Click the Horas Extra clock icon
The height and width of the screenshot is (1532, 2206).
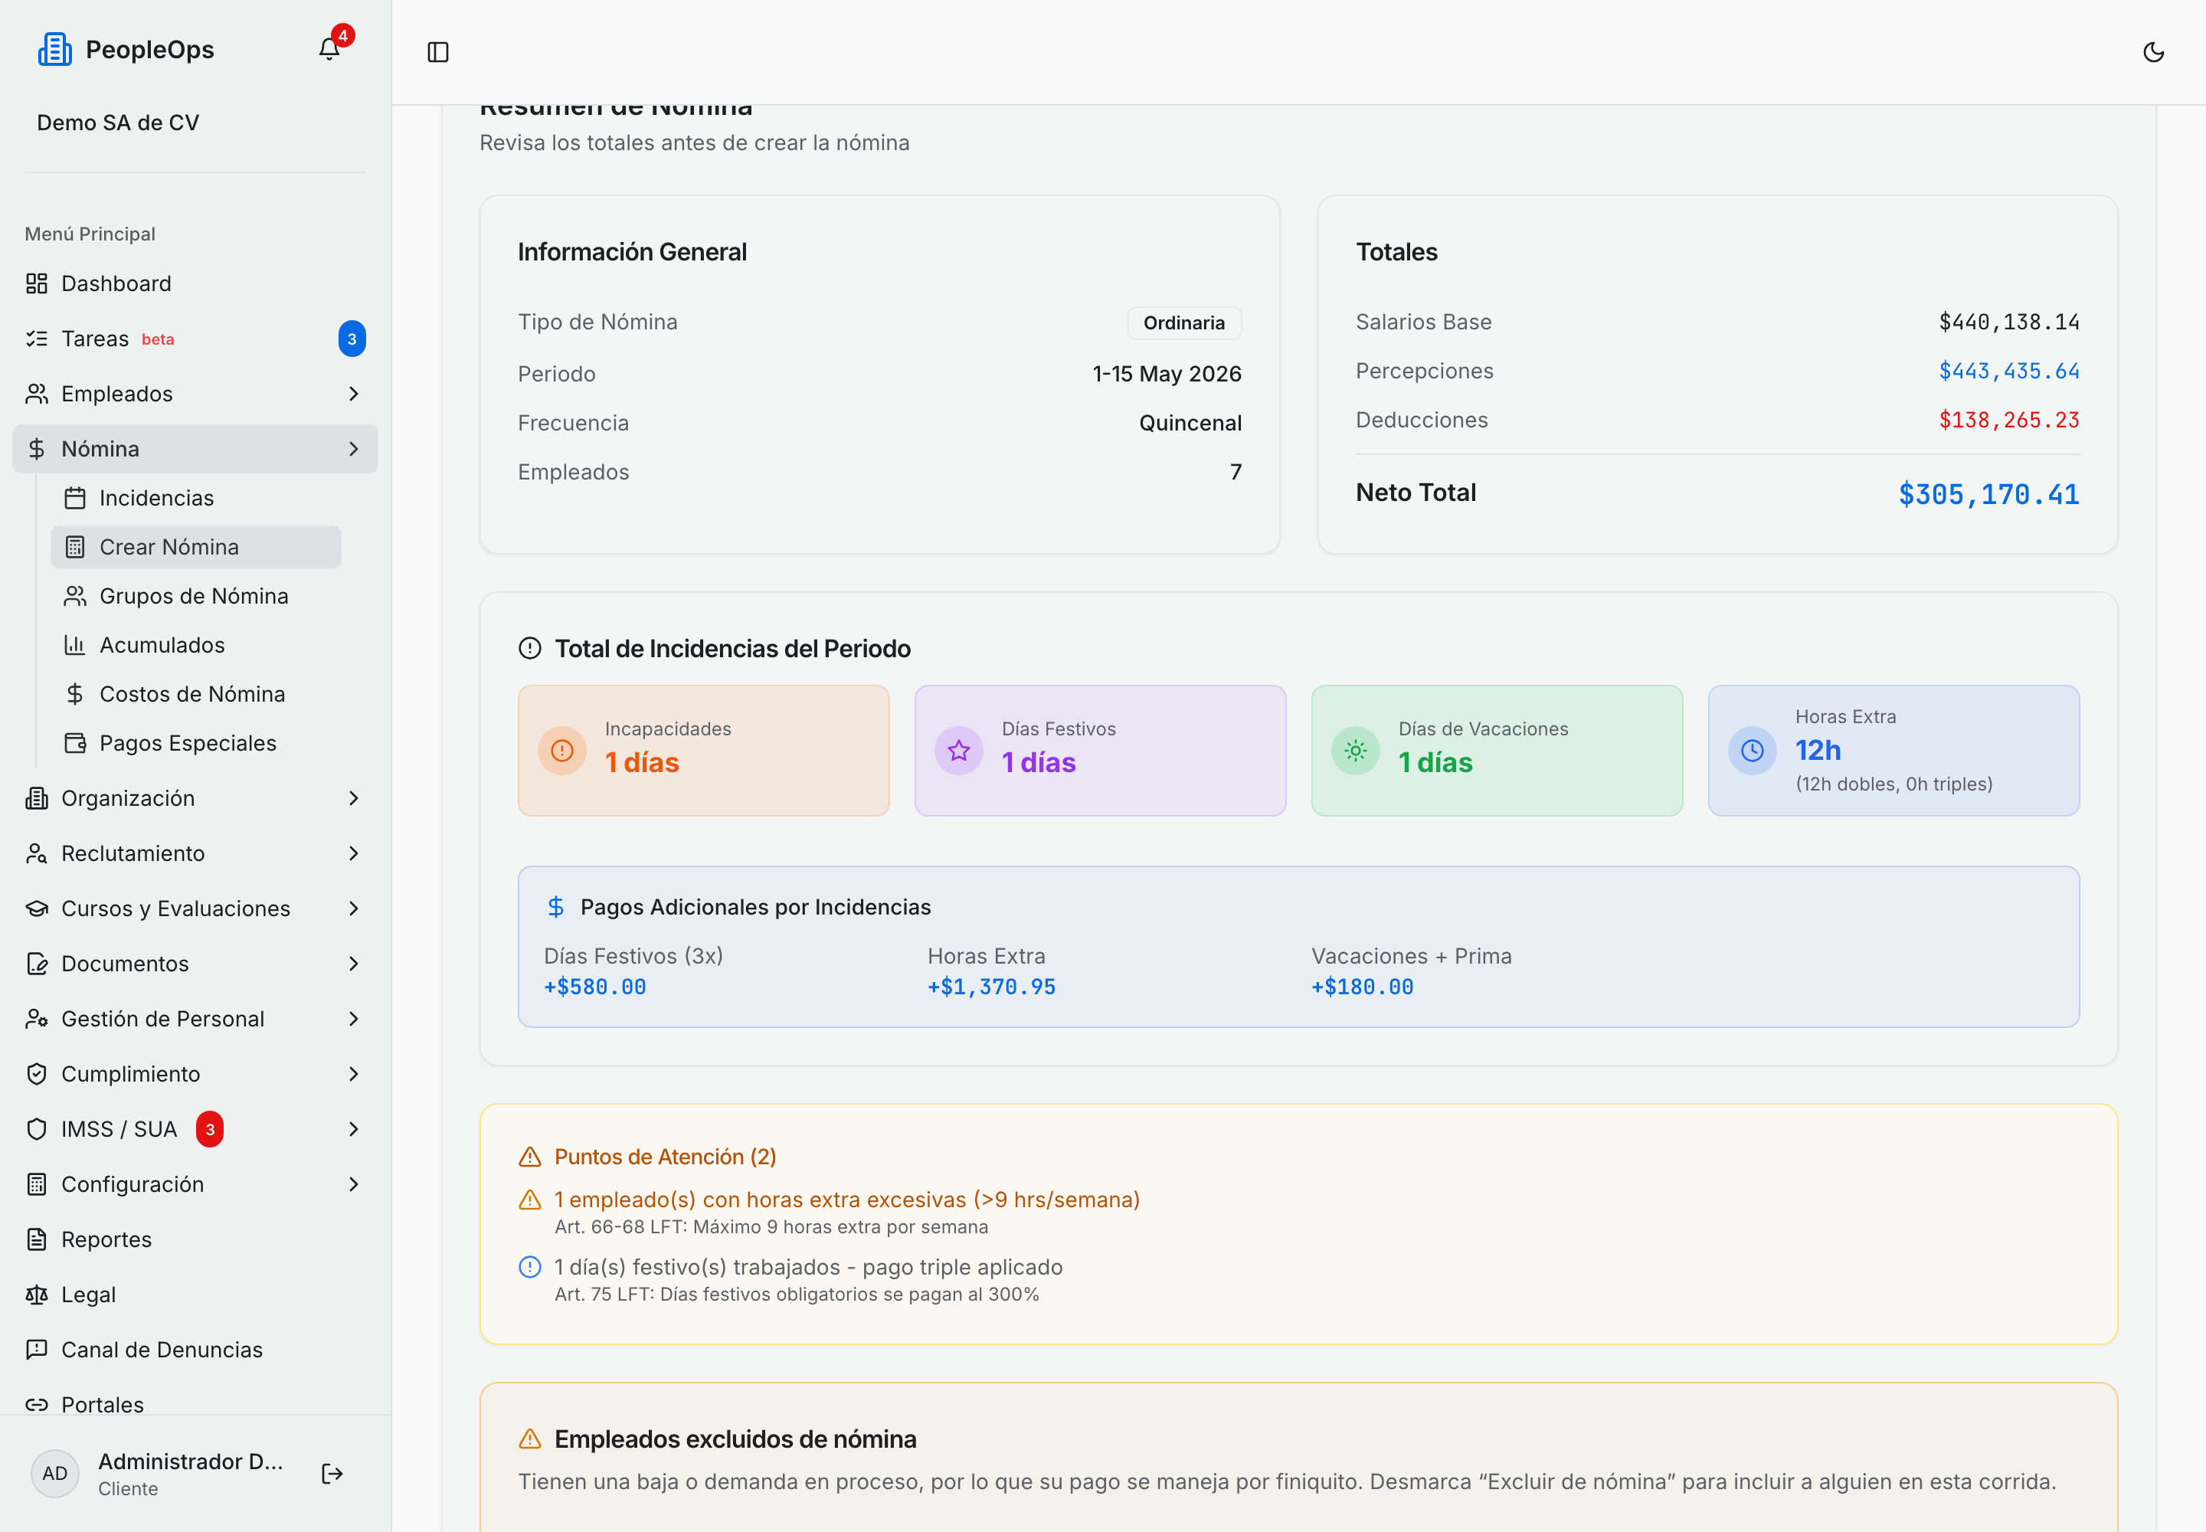tap(1752, 751)
